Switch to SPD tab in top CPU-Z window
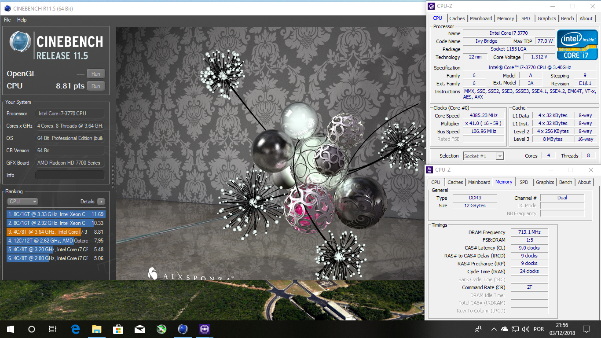Image resolution: width=601 pixels, height=338 pixels. (526, 18)
